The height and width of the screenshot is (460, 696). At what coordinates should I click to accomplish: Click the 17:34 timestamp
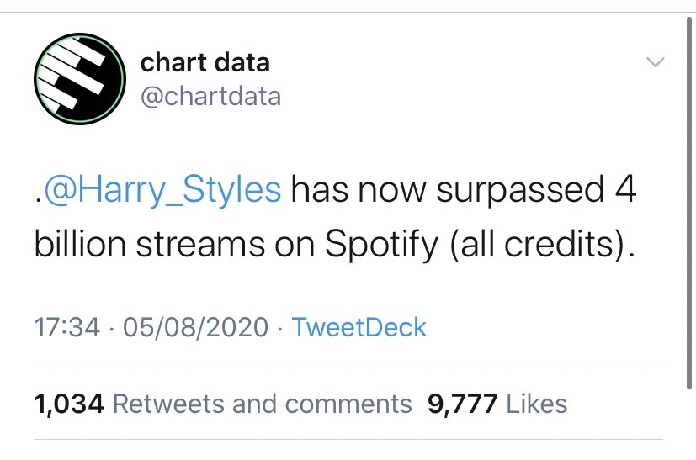pos(67,327)
